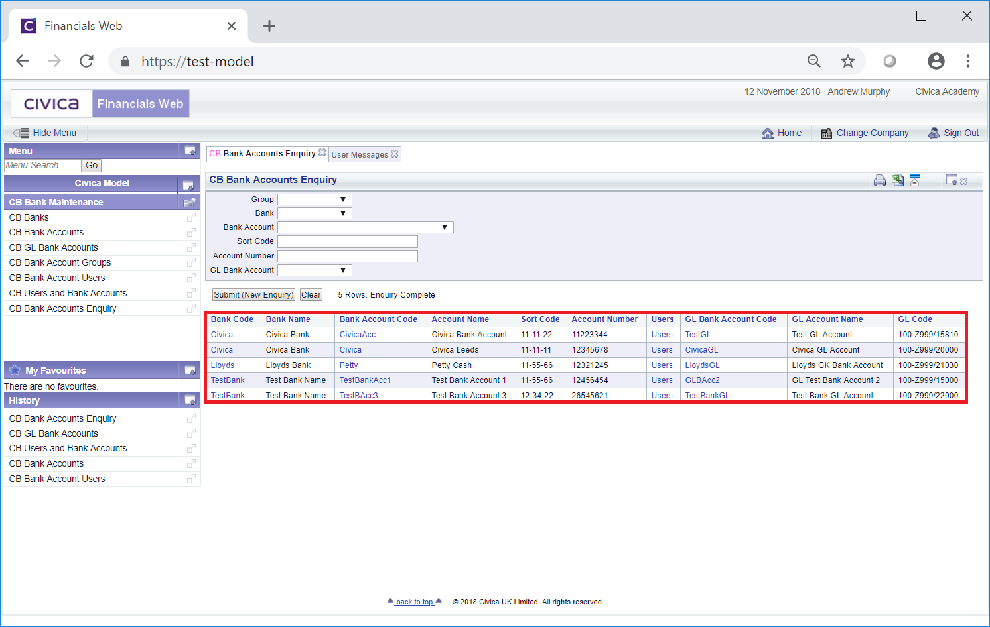Click the Sort Code input field

point(348,241)
